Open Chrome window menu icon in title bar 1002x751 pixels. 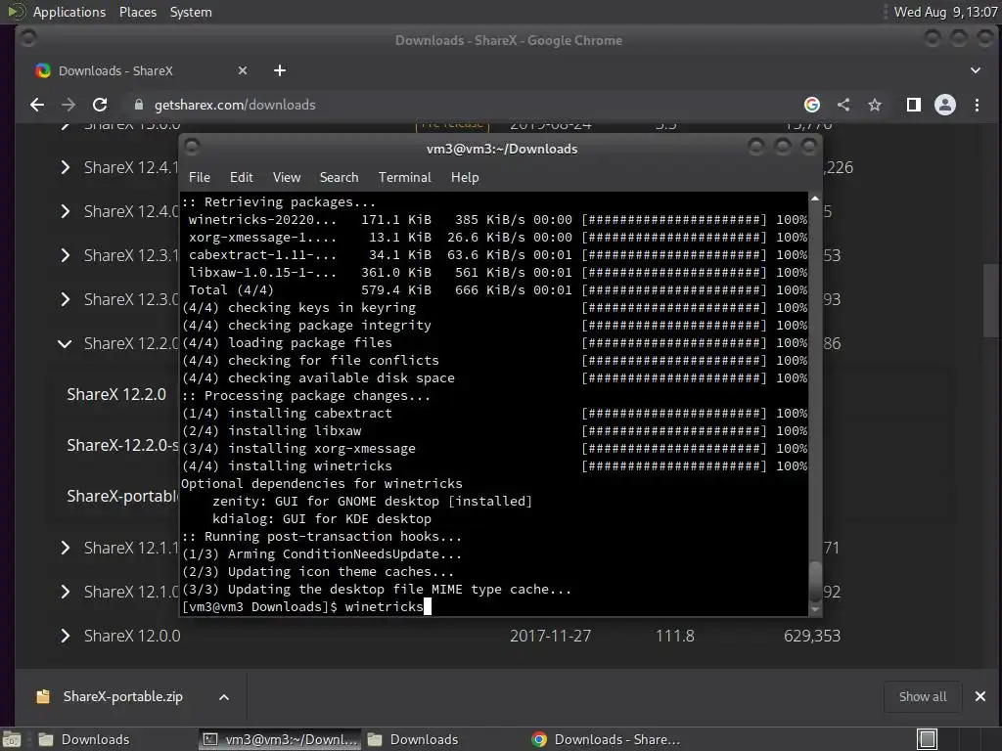(x=27, y=38)
